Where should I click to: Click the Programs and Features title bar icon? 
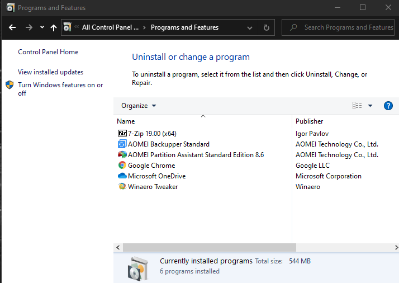coord(11,7)
